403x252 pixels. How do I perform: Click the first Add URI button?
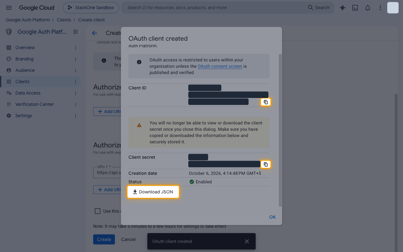point(107,112)
